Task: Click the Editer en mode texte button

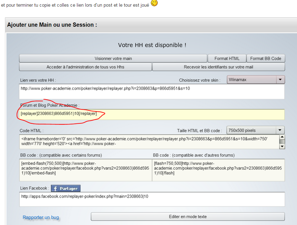Action: (188, 217)
